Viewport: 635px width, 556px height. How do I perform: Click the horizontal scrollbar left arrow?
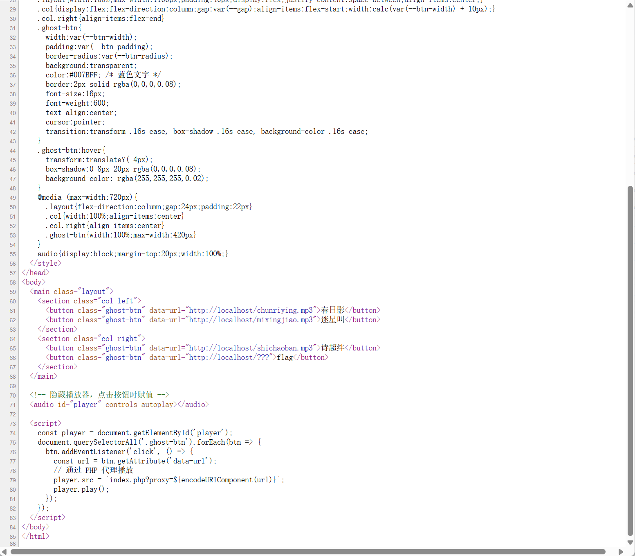click(4, 551)
